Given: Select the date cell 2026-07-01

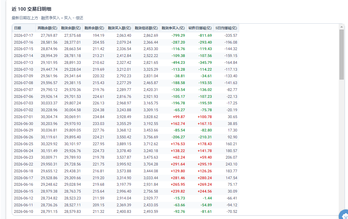Looking at the screenshot, I should 23,117.
